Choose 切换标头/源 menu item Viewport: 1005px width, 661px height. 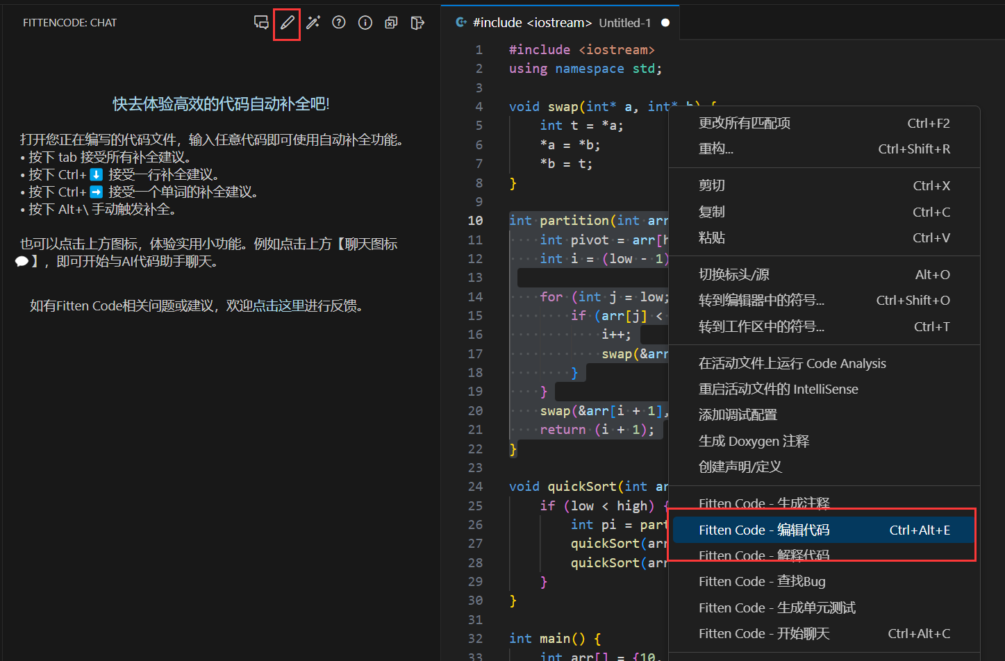pos(824,275)
